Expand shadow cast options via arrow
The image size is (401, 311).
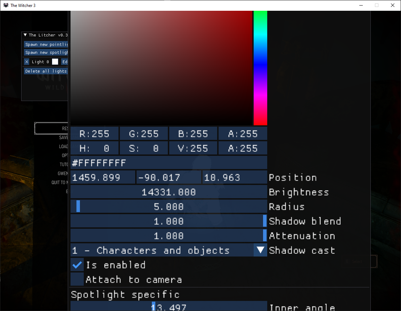260,250
